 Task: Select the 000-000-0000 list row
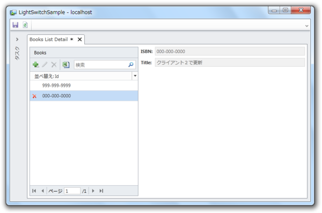[x=84, y=96]
